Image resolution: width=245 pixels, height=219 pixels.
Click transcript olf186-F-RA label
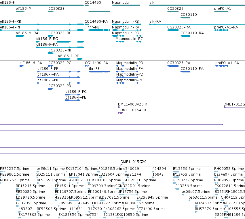coord(47,45)
